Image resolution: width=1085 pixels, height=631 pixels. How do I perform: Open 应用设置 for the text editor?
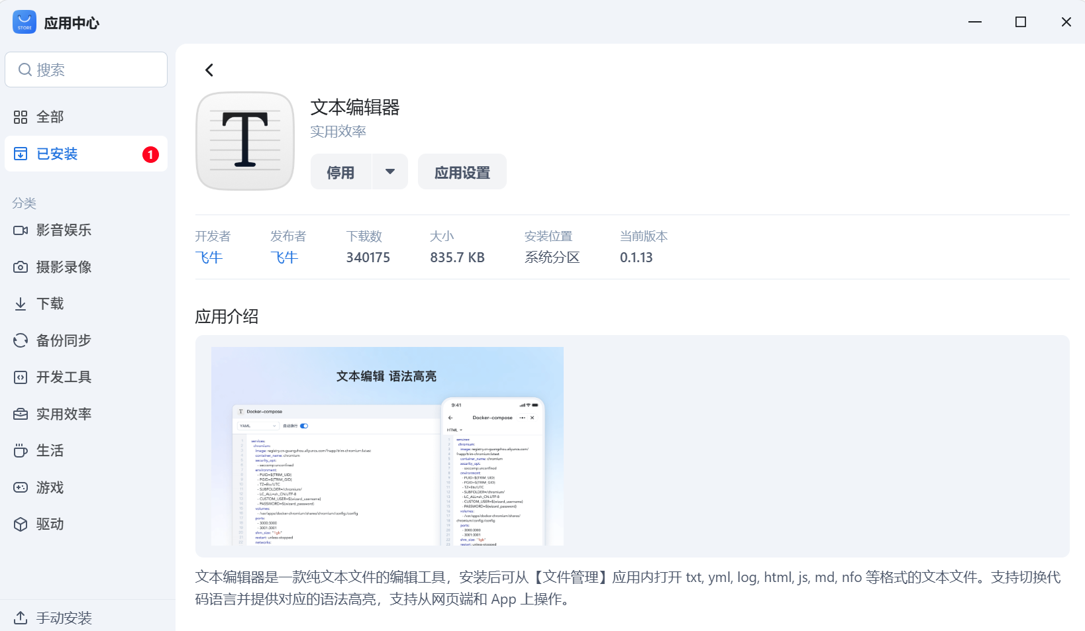[x=462, y=172]
